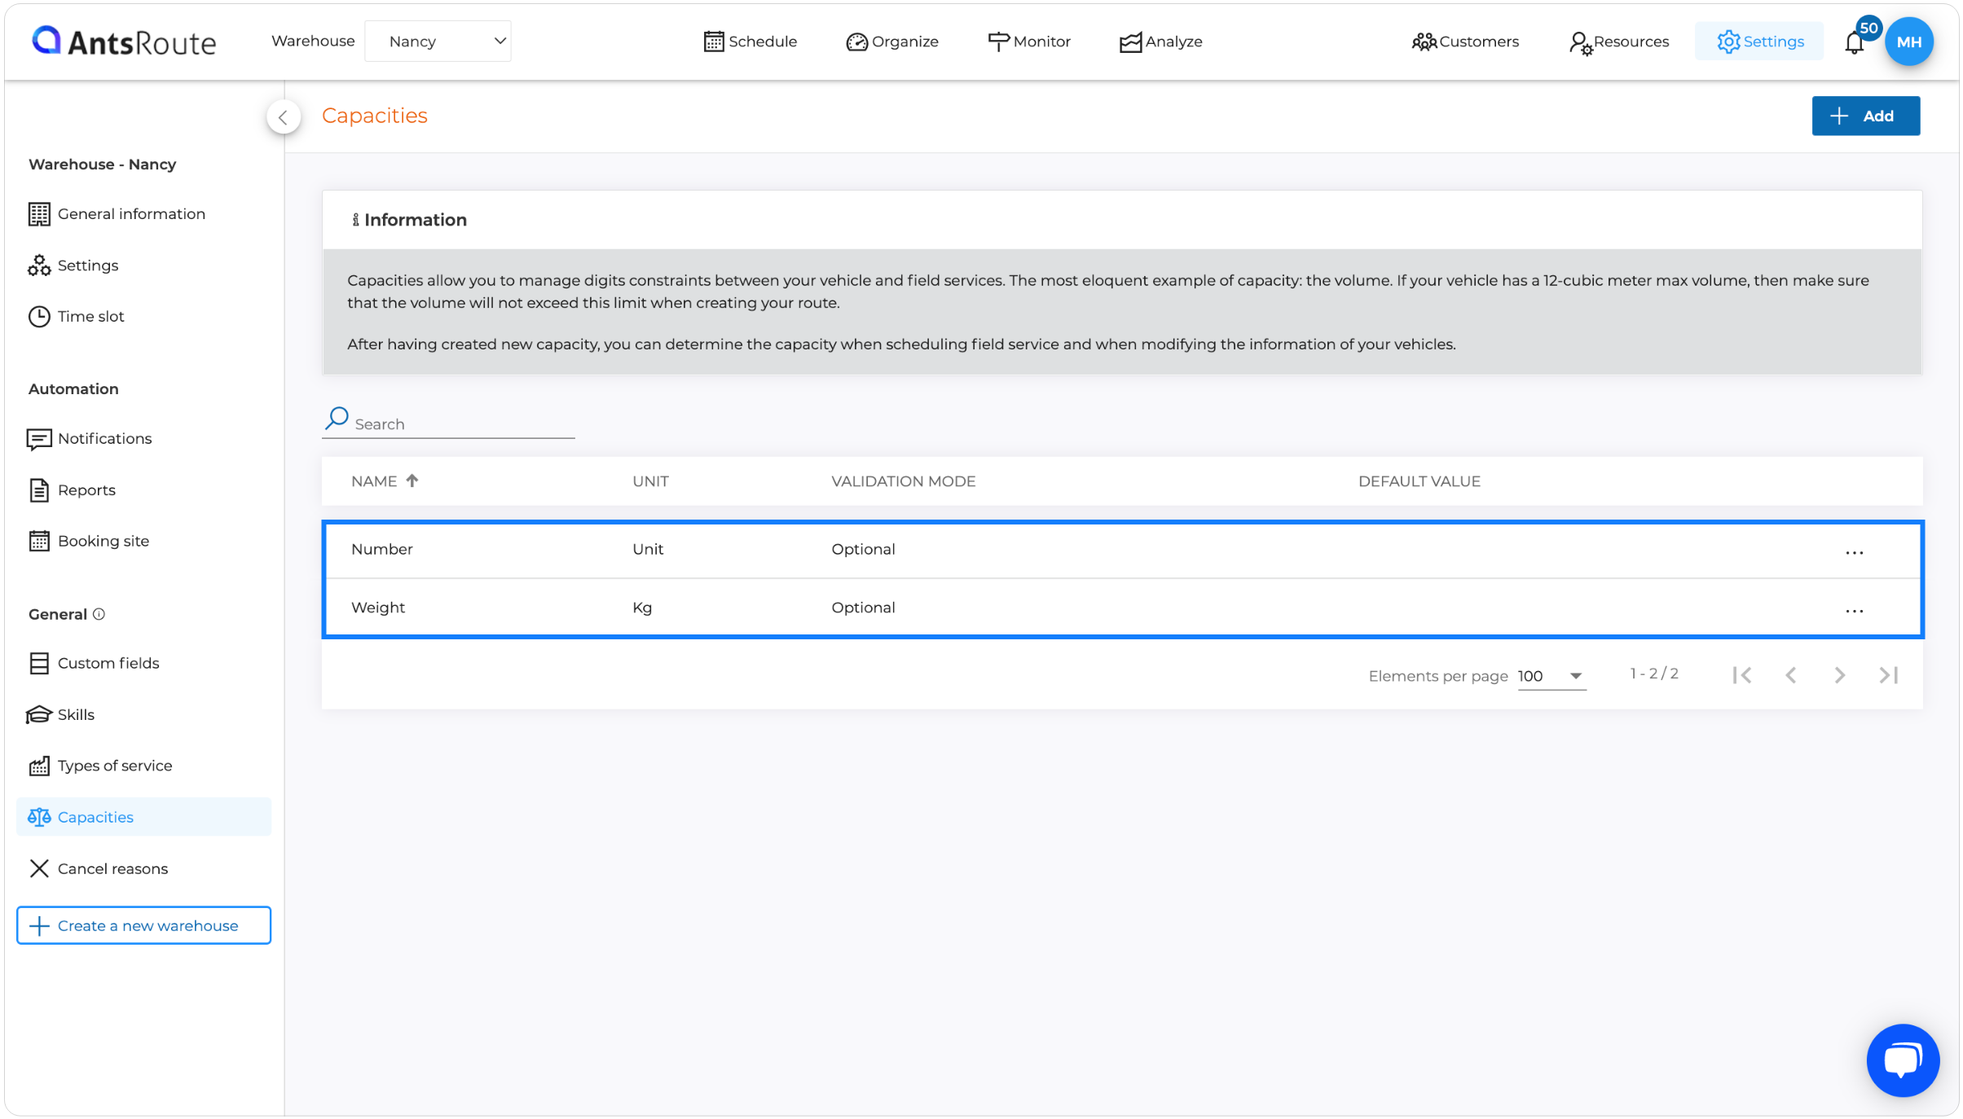Go to next page of results
This screenshot has height=1119, width=1963.
[x=1840, y=675]
